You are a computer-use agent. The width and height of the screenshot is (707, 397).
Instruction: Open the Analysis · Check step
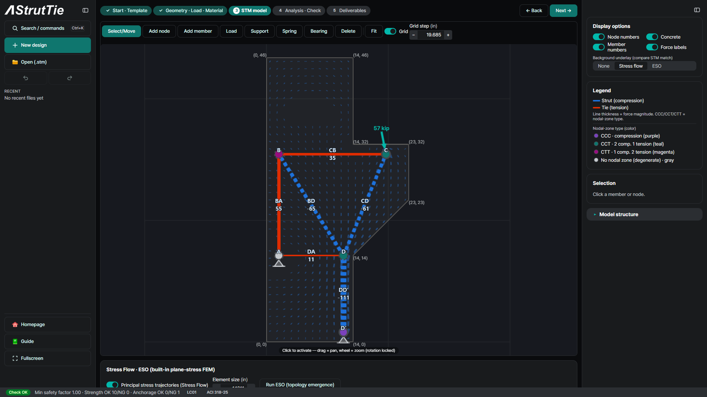point(299,11)
